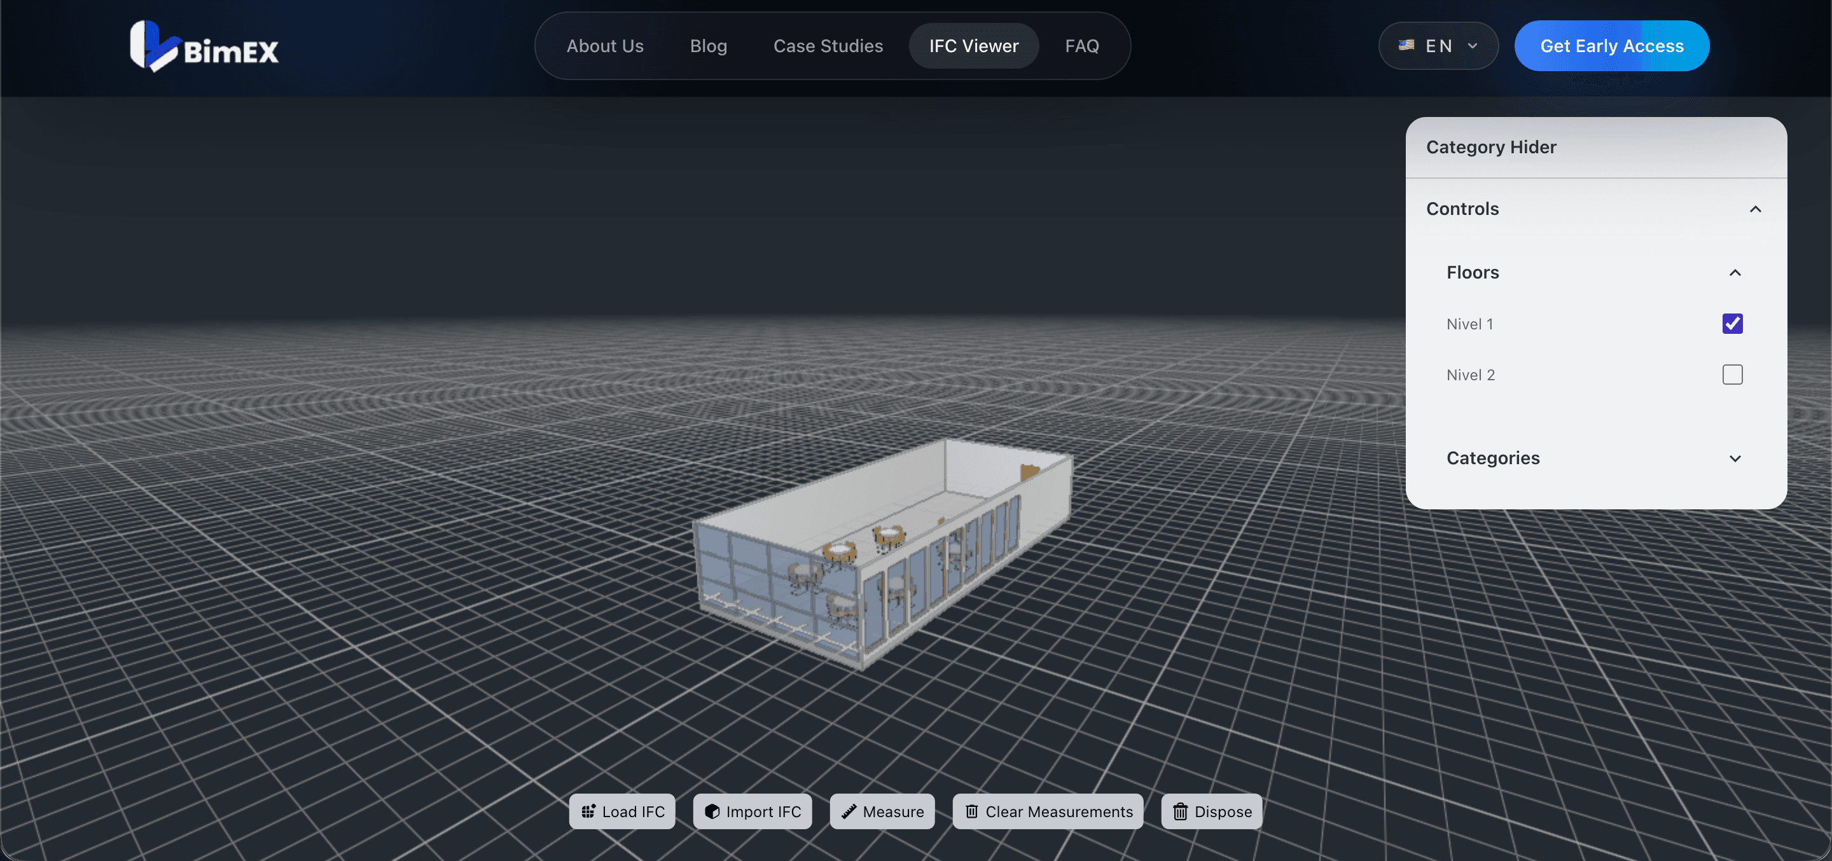Click the Category Hider panel title

click(x=1491, y=147)
